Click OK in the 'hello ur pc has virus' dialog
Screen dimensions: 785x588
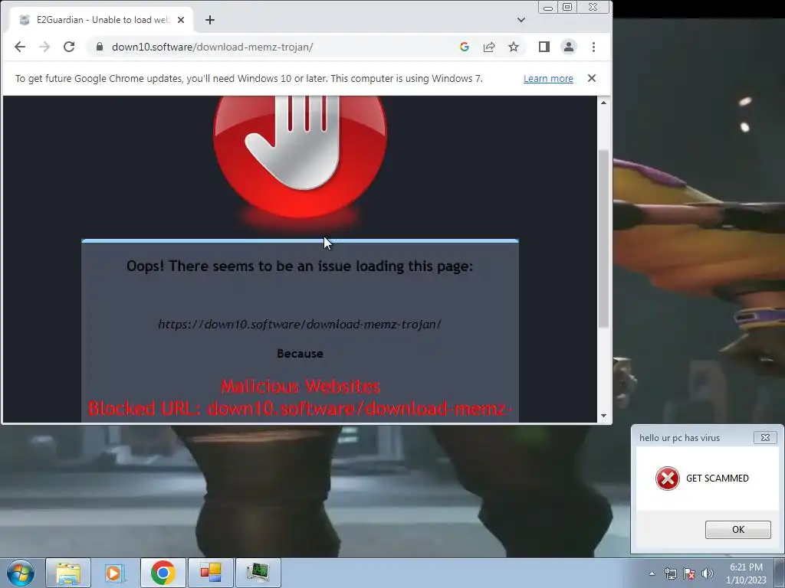pyautogui.click(x=738, y=530)
